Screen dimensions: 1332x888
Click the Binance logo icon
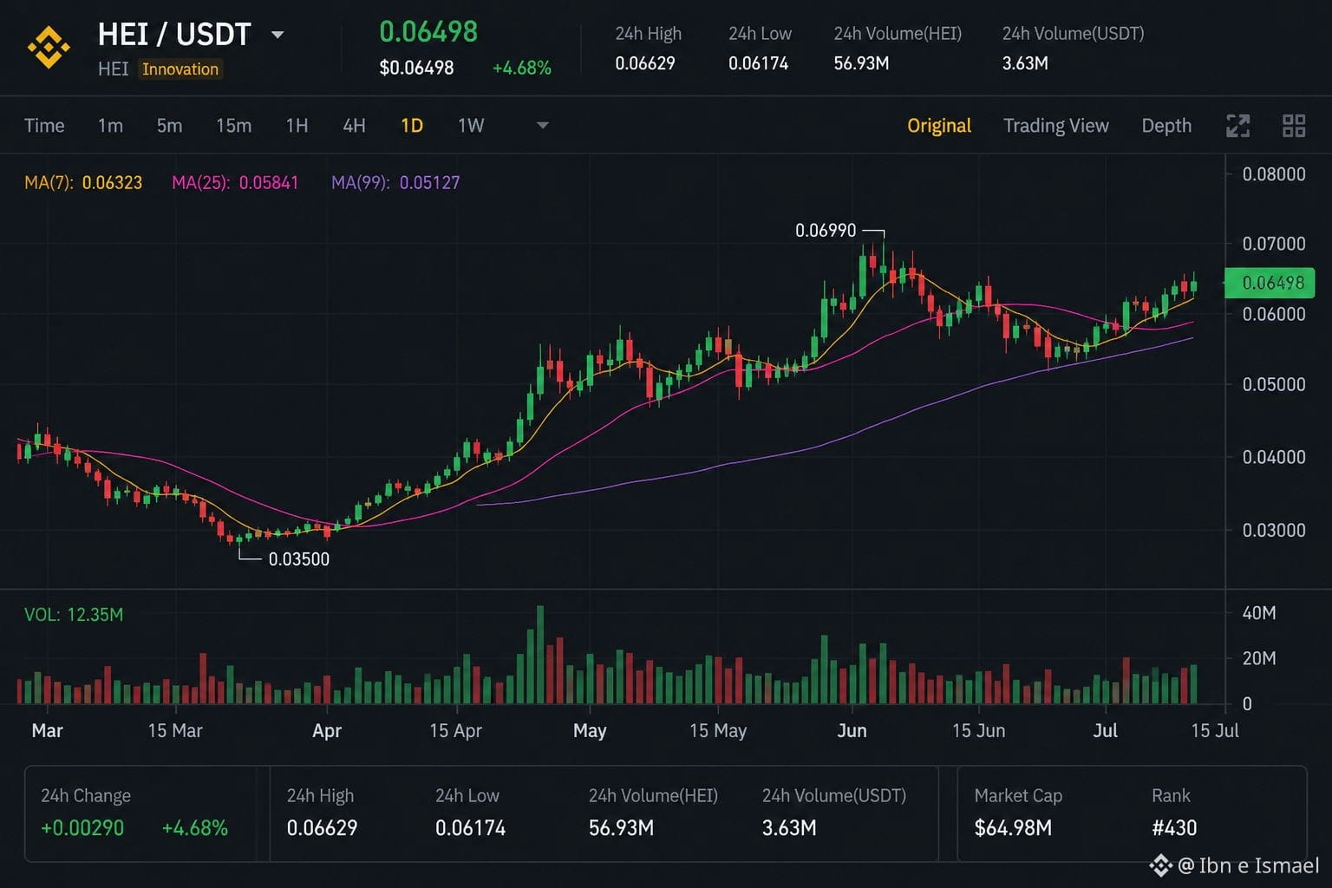pyautogui.click(x=49, y=48)
